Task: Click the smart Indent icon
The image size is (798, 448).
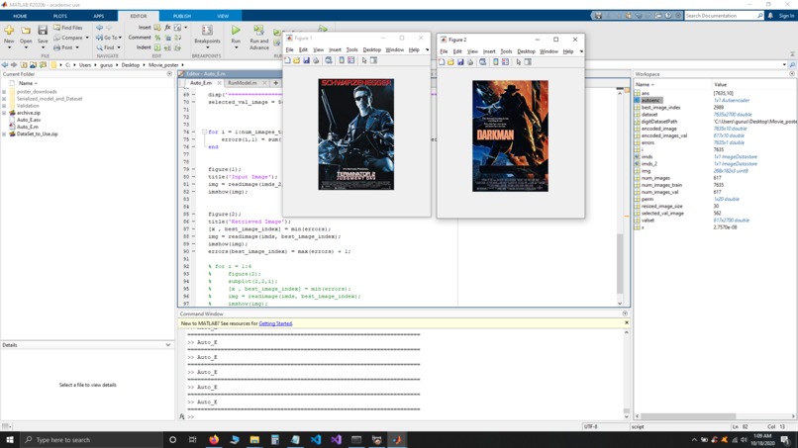Action: 157,47
